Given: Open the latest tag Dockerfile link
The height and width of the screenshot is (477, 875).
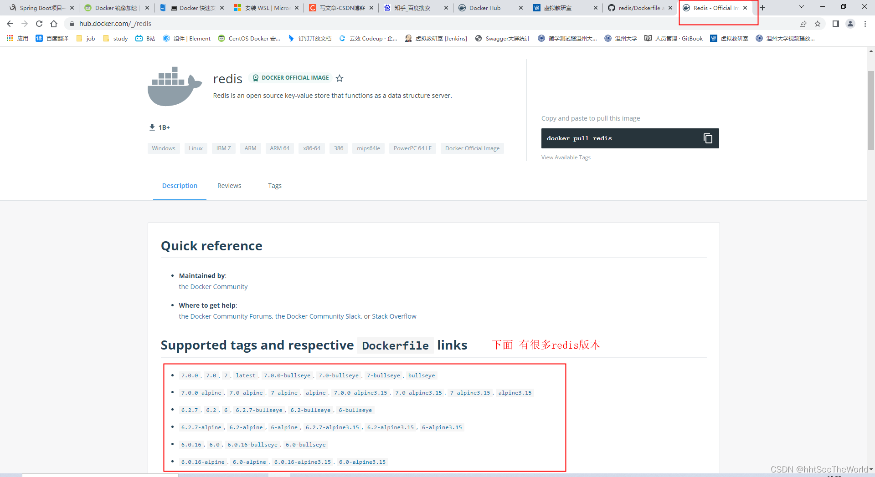Looking at the screenshot, I should [x=246, y=376].
